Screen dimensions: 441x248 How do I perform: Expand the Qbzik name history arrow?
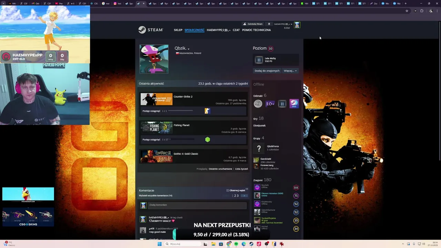188,49
